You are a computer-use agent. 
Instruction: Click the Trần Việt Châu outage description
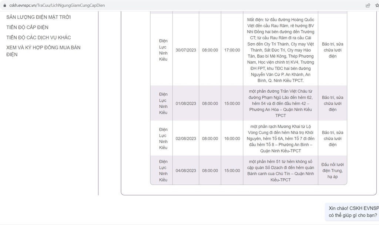[x=280, y=103]
